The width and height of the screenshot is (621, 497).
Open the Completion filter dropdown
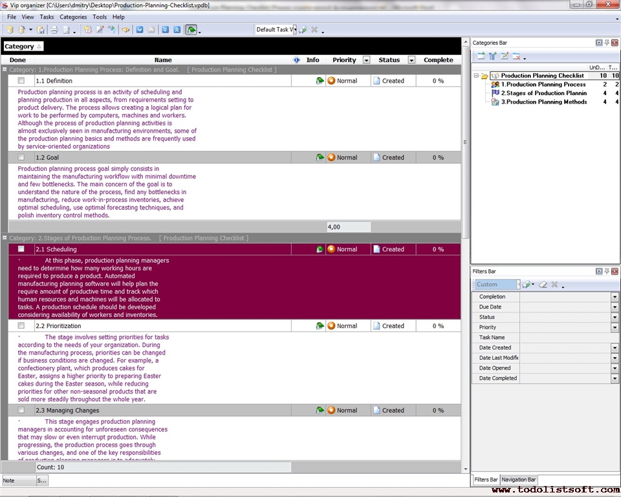click(615, 297)
